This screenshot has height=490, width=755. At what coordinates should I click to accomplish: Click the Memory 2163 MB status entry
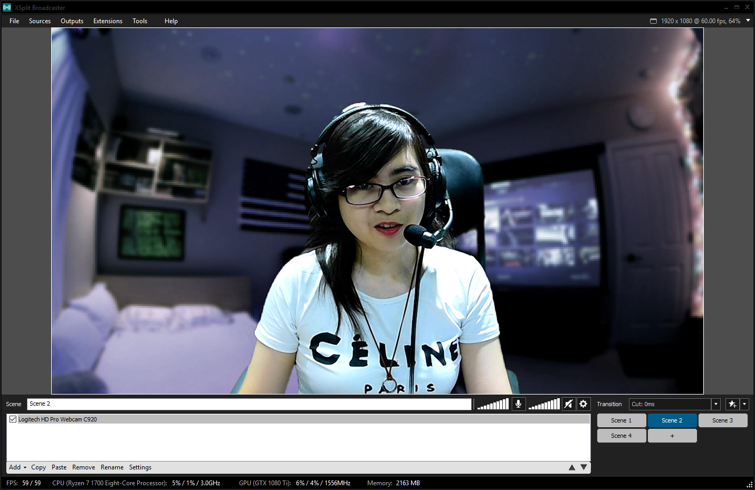tap(394, 483)
